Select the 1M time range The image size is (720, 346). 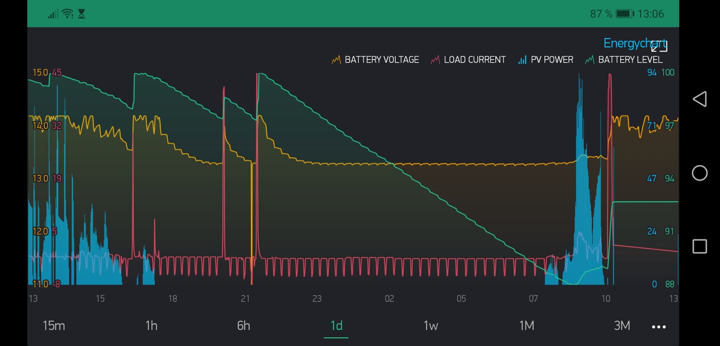coord(527,325)
